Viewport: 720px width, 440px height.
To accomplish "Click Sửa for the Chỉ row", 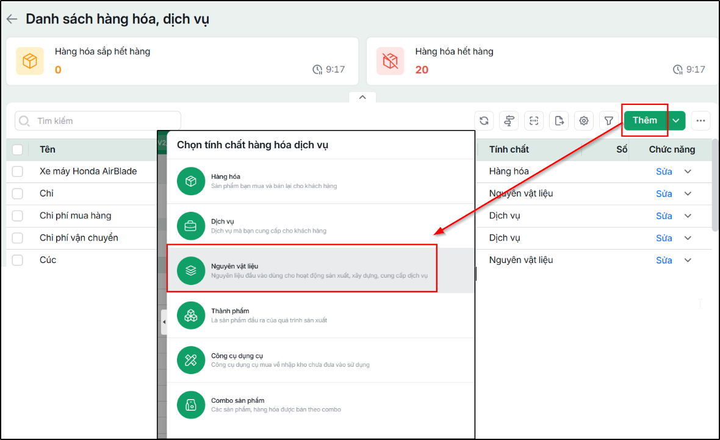I will 664,194.
